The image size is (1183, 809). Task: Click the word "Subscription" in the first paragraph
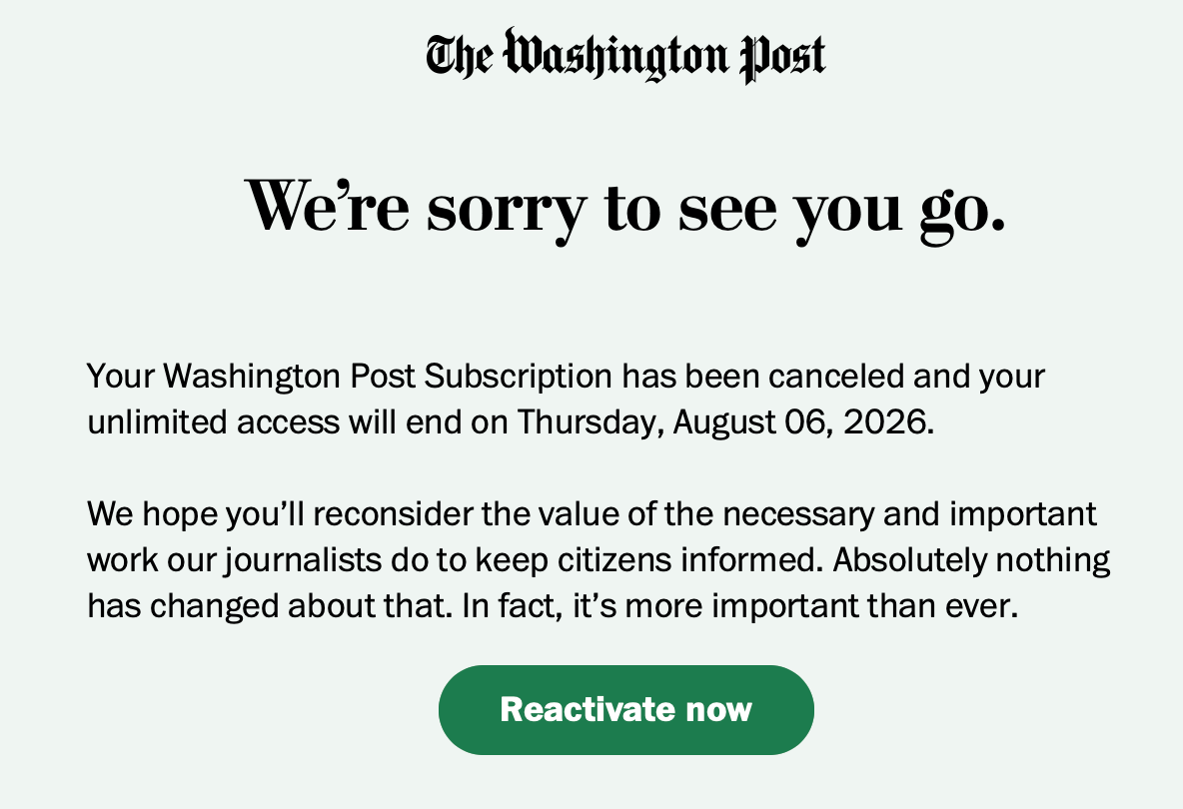pos(518,377)
